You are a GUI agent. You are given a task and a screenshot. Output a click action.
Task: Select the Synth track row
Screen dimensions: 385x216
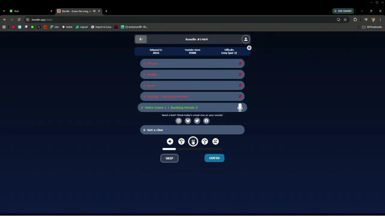(192, 74)
